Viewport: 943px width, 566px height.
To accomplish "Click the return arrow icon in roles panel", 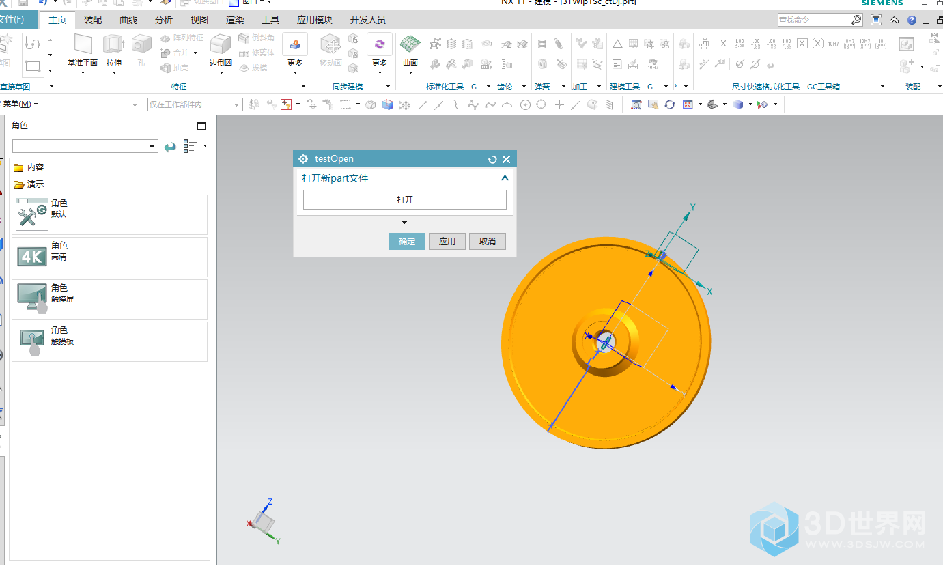I will tap(170, 147).
